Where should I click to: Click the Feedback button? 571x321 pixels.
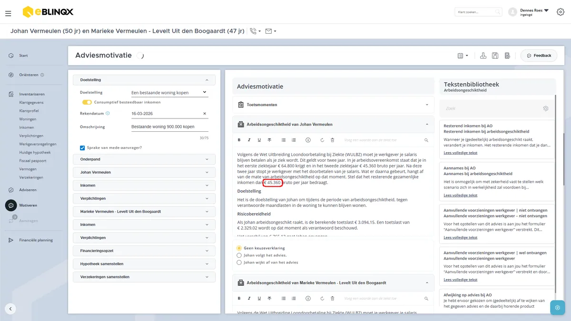pyautogui.click(x=539, y=56)
